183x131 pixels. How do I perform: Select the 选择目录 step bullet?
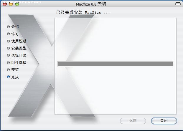click(8, 55)
